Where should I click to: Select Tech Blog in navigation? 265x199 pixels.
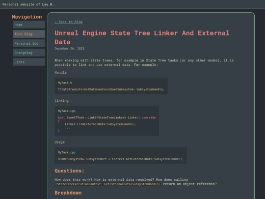pyautogui.click(x=29, y=34)
